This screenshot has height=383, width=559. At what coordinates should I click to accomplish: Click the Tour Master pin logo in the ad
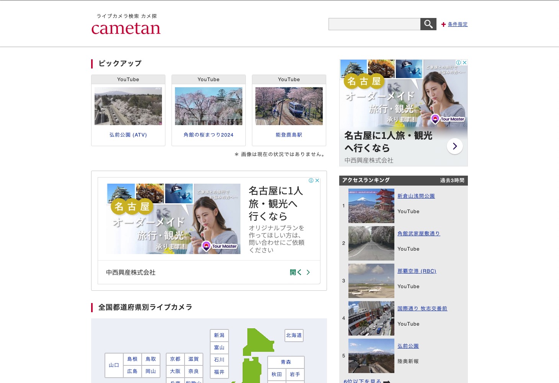pos(435,119)
